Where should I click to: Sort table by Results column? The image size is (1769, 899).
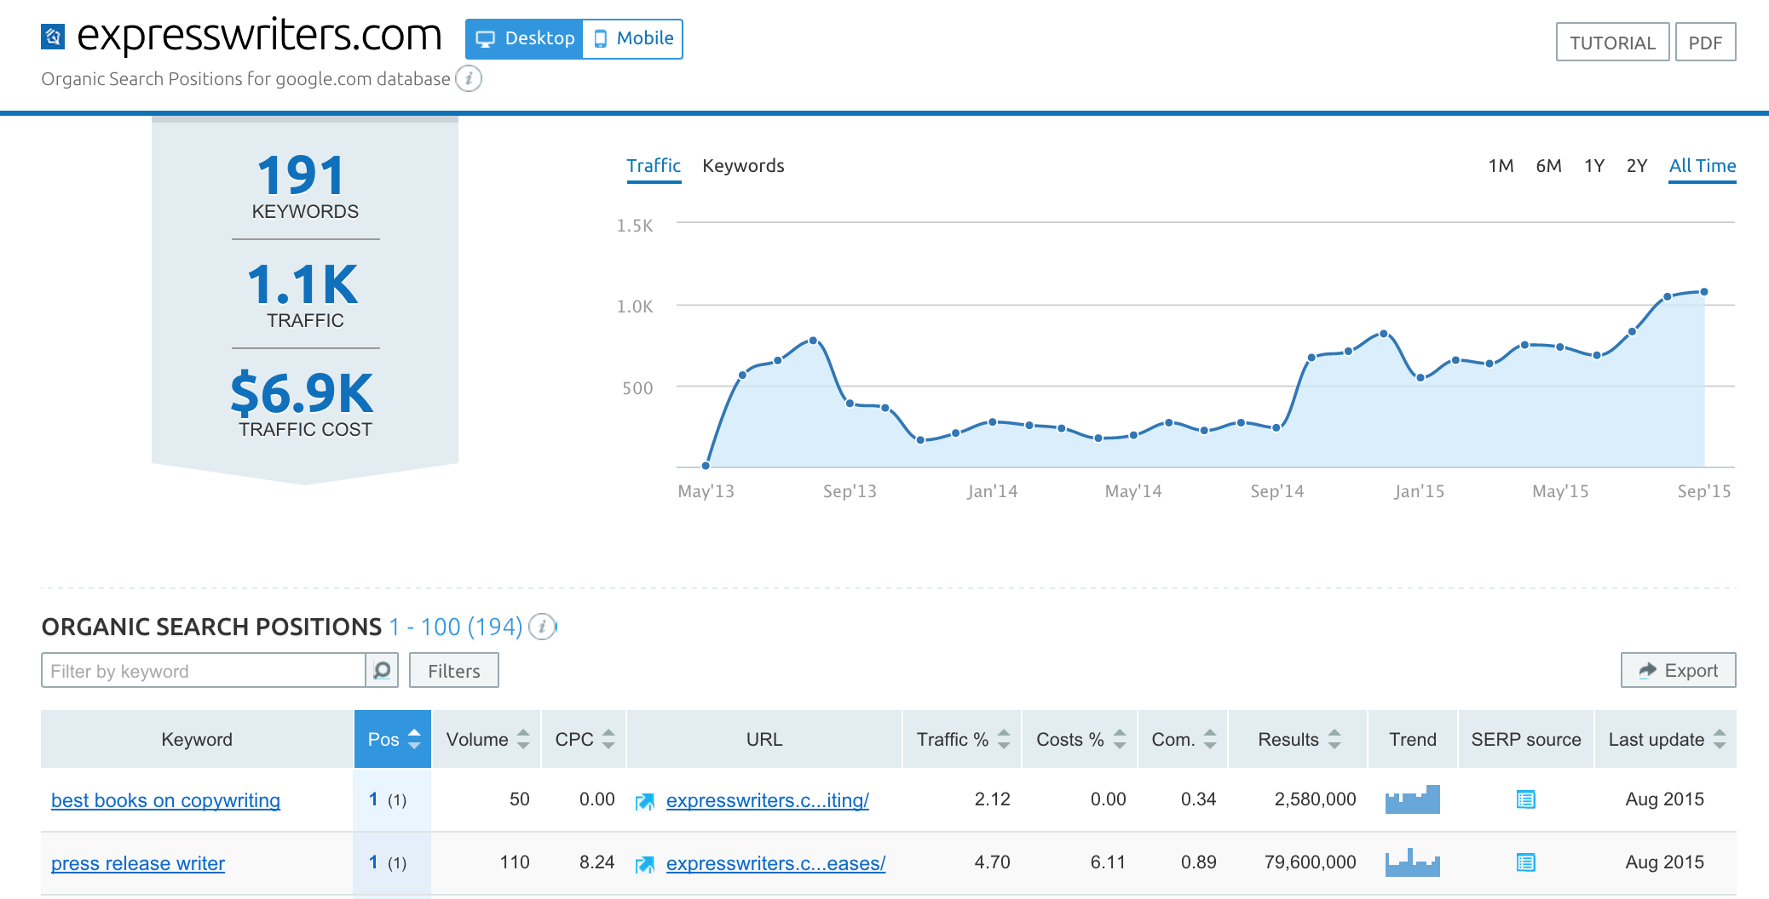(1298, 739)
